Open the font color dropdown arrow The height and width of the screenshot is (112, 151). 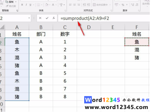tap(56, 5)
